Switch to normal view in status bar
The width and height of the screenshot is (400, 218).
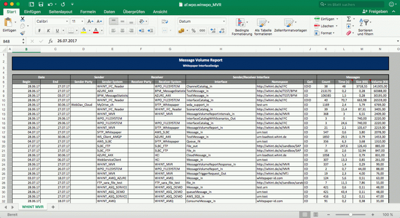pyautogui.click(x=305, y=214)
